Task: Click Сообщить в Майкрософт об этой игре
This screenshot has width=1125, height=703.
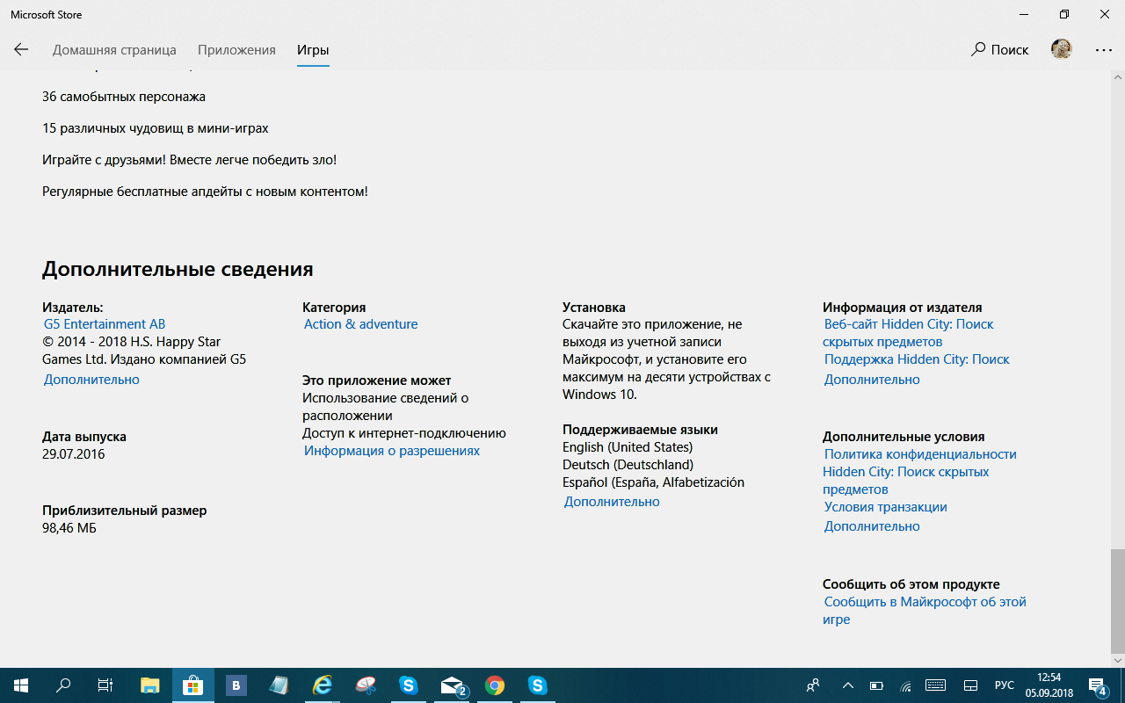Action: (x=925, y=611)
